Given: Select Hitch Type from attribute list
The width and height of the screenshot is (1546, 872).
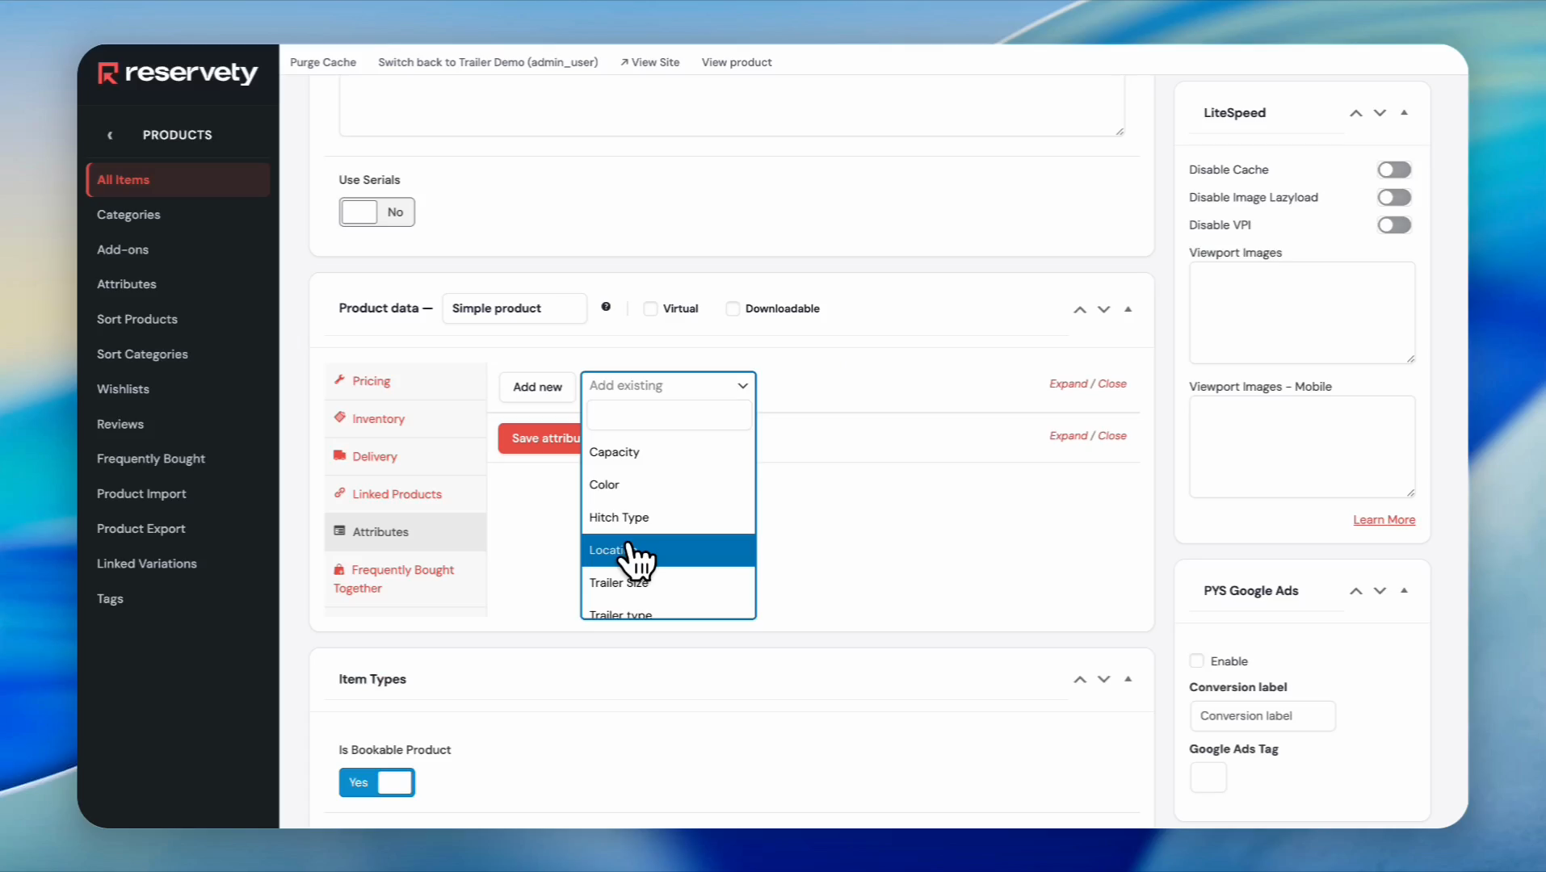Looking at the screenshot, I should (x=668, y=518).
